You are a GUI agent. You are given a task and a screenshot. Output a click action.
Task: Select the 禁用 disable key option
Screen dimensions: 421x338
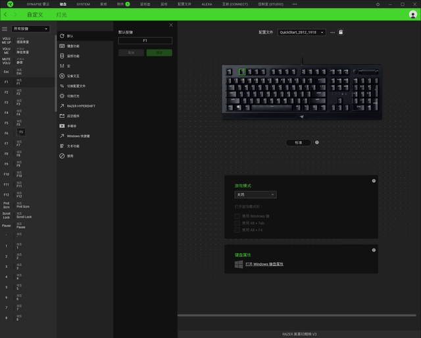pos(85,156)
